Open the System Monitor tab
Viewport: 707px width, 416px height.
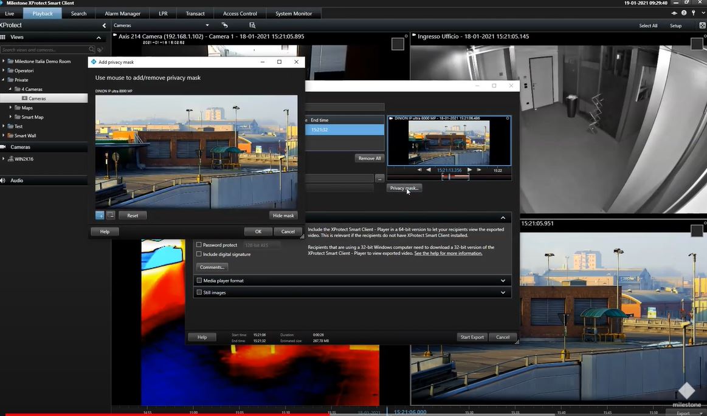click(294, 13)
